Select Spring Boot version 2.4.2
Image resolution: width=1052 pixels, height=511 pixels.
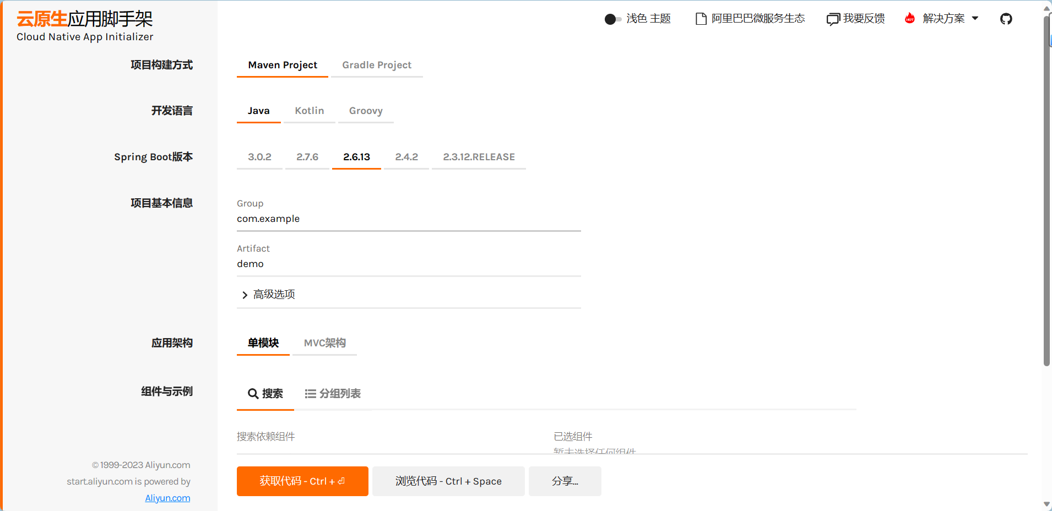click(x=406, y=157)
